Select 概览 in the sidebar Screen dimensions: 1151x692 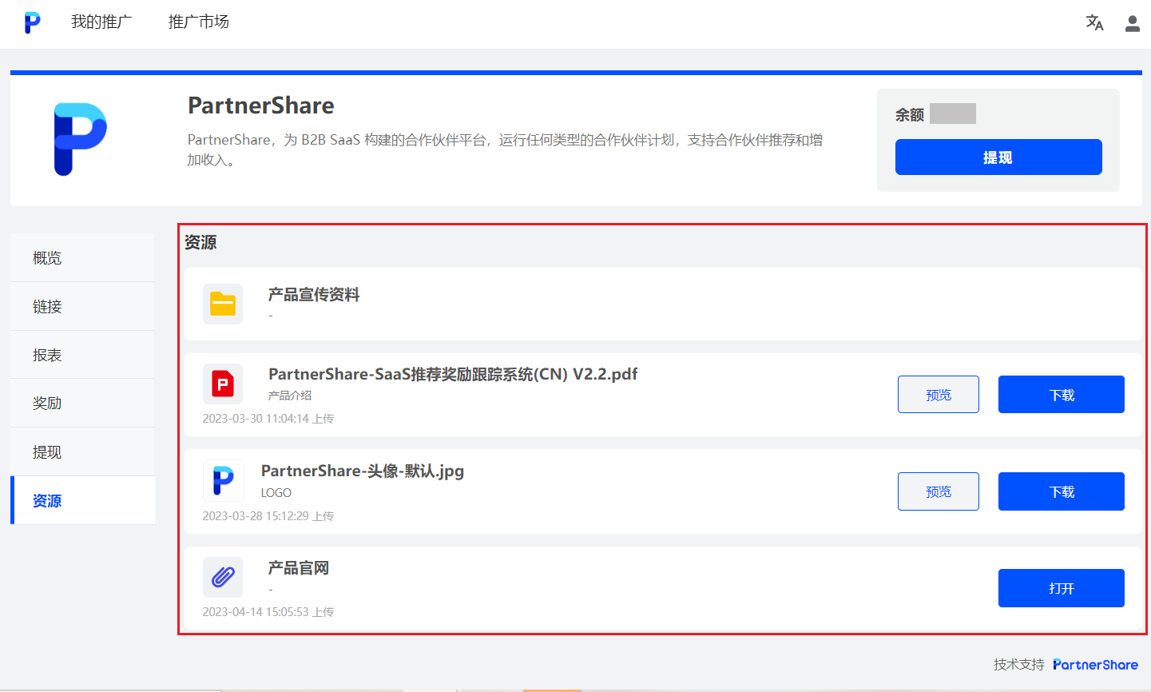click(82, 257)
